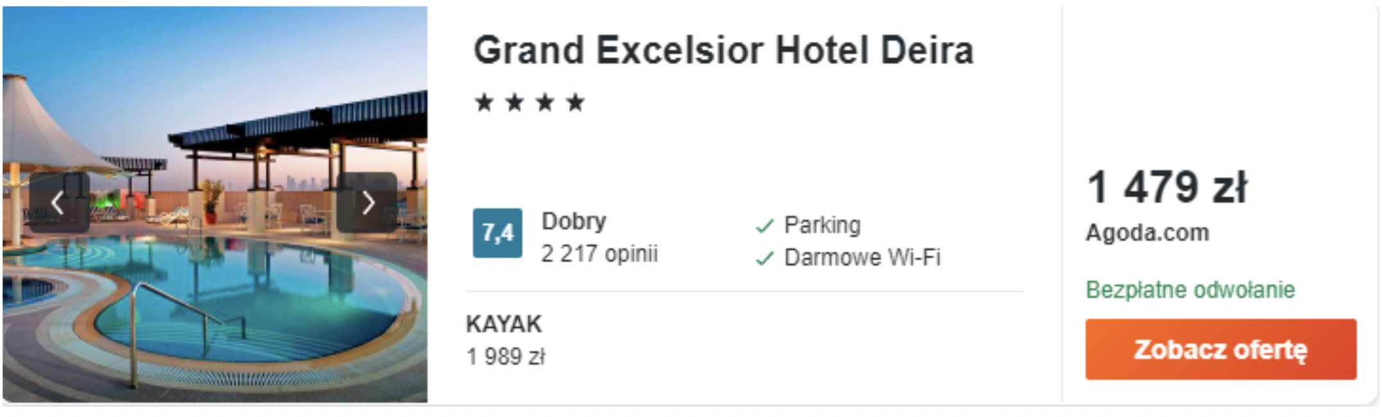Image resolution: width=1382 pixels, height=417 pixels.
Task: Open the Agoda.com provider link
Action: pyautogui.click(x=1147, y=232)
